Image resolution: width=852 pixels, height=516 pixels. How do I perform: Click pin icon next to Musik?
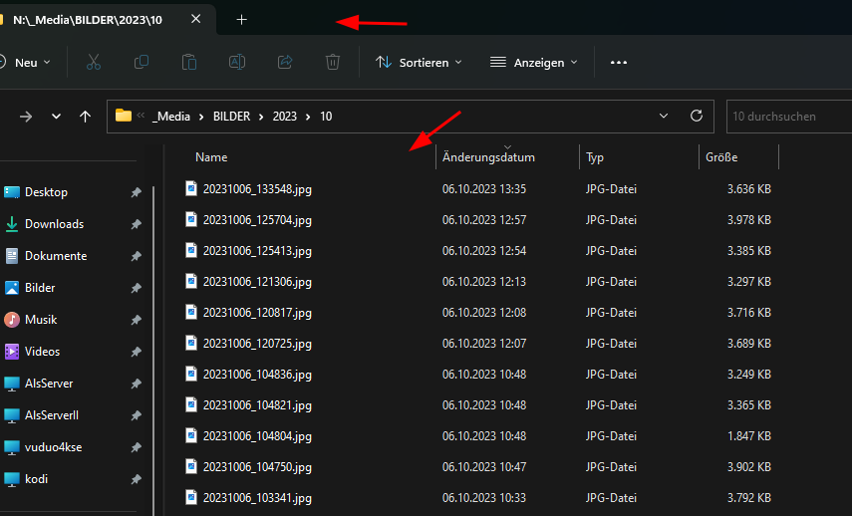coord(136,320)
